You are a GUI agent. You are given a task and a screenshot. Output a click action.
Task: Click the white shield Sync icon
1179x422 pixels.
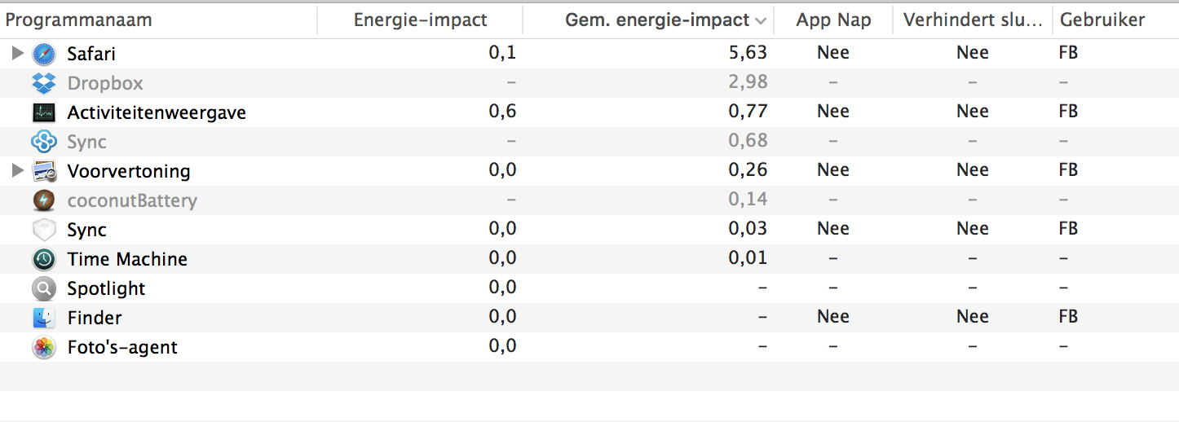pyautogui.click(x=44, y=231)
